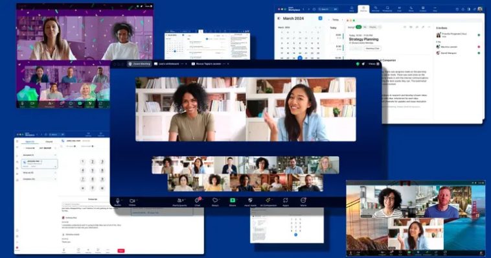Open Apps in the central meeting toolbar
The image size is (491, 258).
pyautogui.click(x=286, y=202)
